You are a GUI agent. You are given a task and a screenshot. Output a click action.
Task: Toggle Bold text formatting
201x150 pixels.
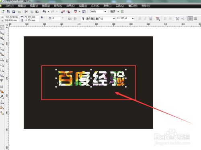pos(140,18)
